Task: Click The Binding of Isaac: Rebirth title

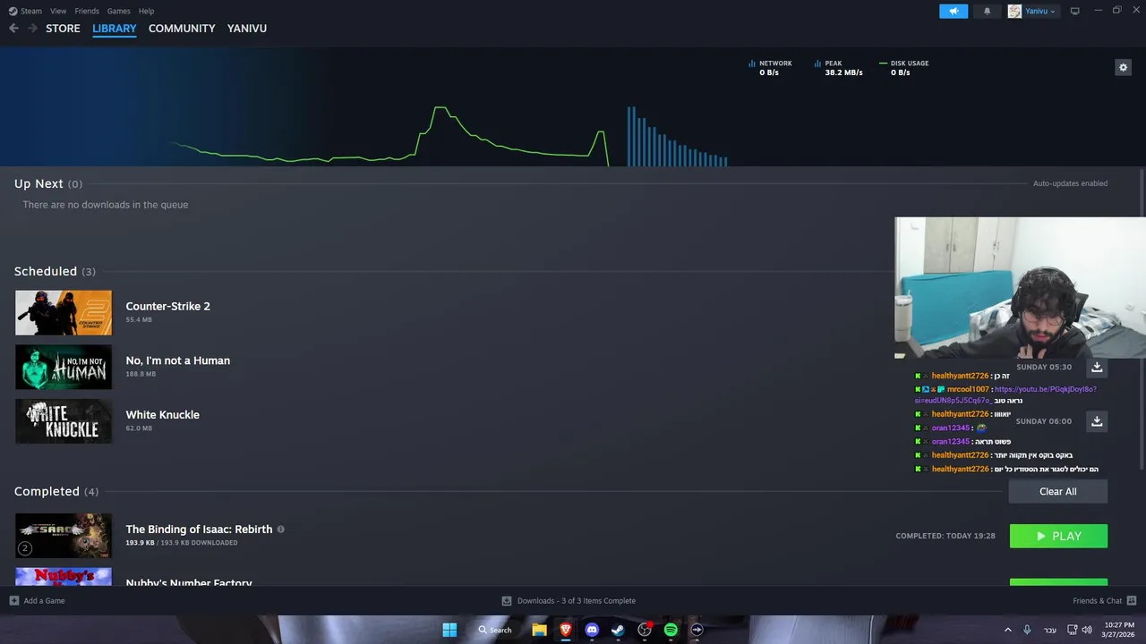Action: 199,529
